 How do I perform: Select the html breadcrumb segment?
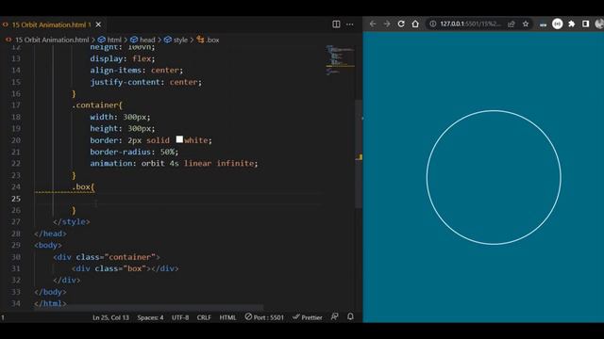coord(109,40)
